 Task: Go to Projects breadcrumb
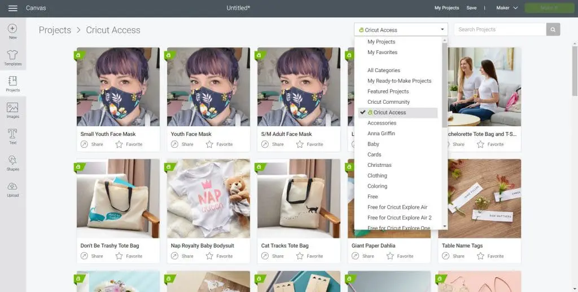click(55, 30)
